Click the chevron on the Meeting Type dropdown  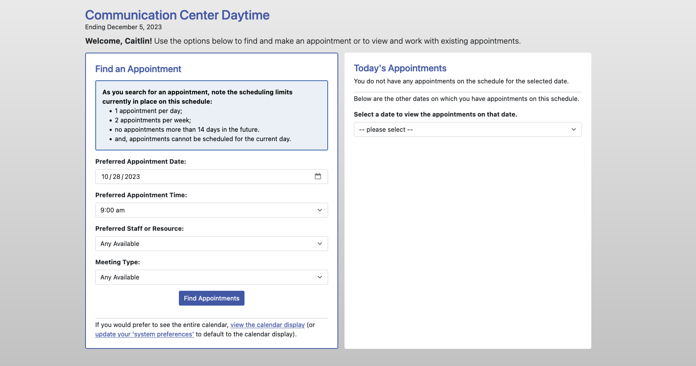point(320,277)
